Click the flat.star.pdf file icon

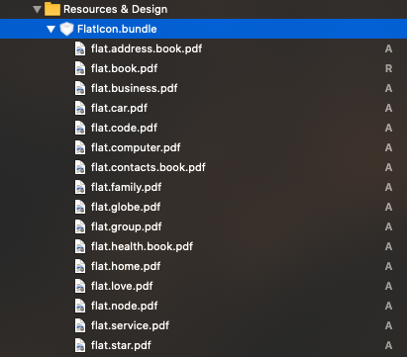point(80,345)
